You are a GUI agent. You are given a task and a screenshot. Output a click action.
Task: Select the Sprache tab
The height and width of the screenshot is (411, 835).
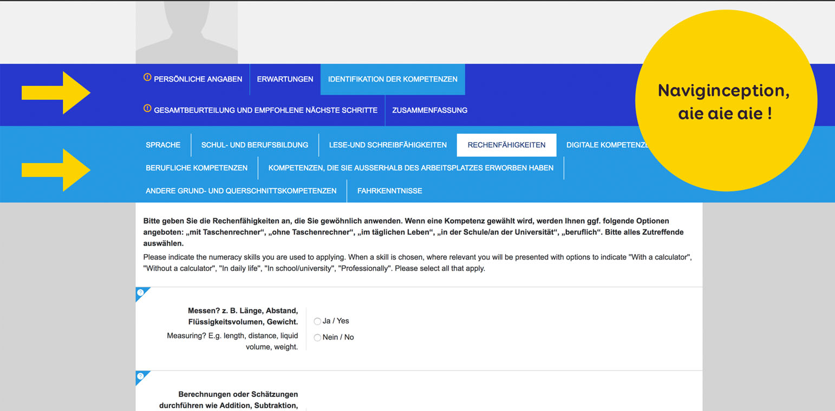pyautogui.click(x=163, y=145)
